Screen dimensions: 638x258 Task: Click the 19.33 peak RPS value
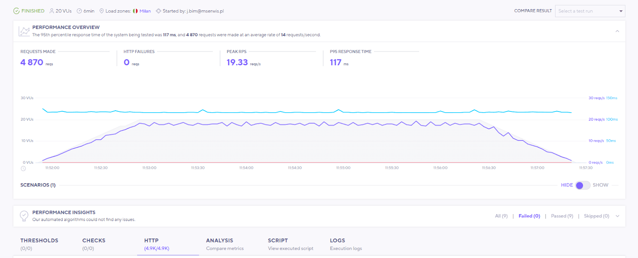click(x=237, y=63)
